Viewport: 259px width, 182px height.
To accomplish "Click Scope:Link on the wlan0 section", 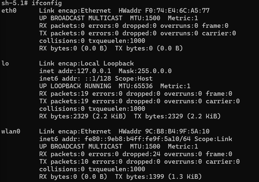I will [213, 139].
